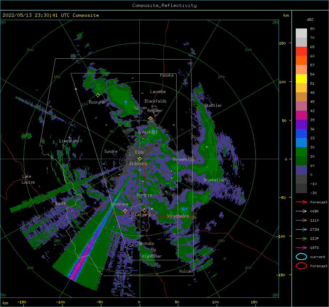Click the red forecast ellipse icon
Screen dimensions: 329x307
coord(301,266)
